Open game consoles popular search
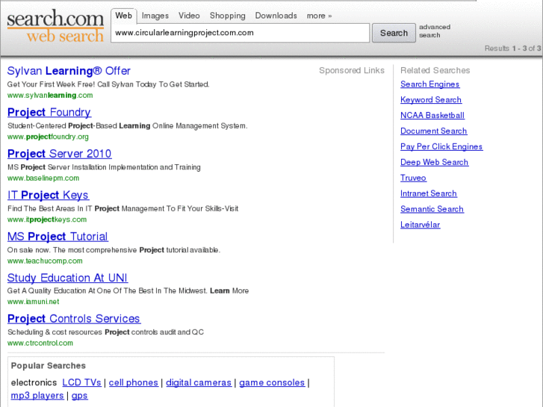 click(x=272, y=382)
